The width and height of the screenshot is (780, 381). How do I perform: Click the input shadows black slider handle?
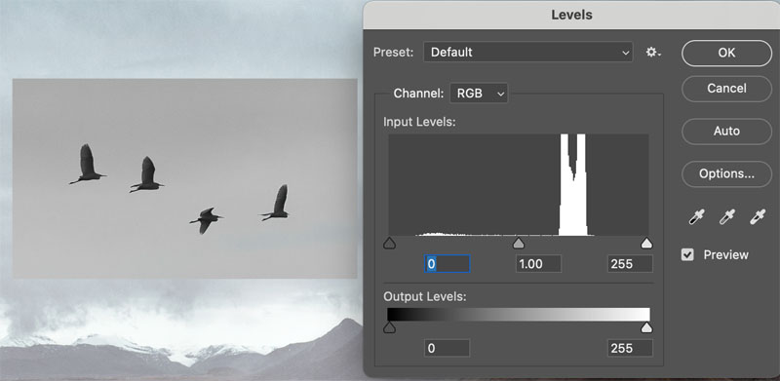click(389, 244)
